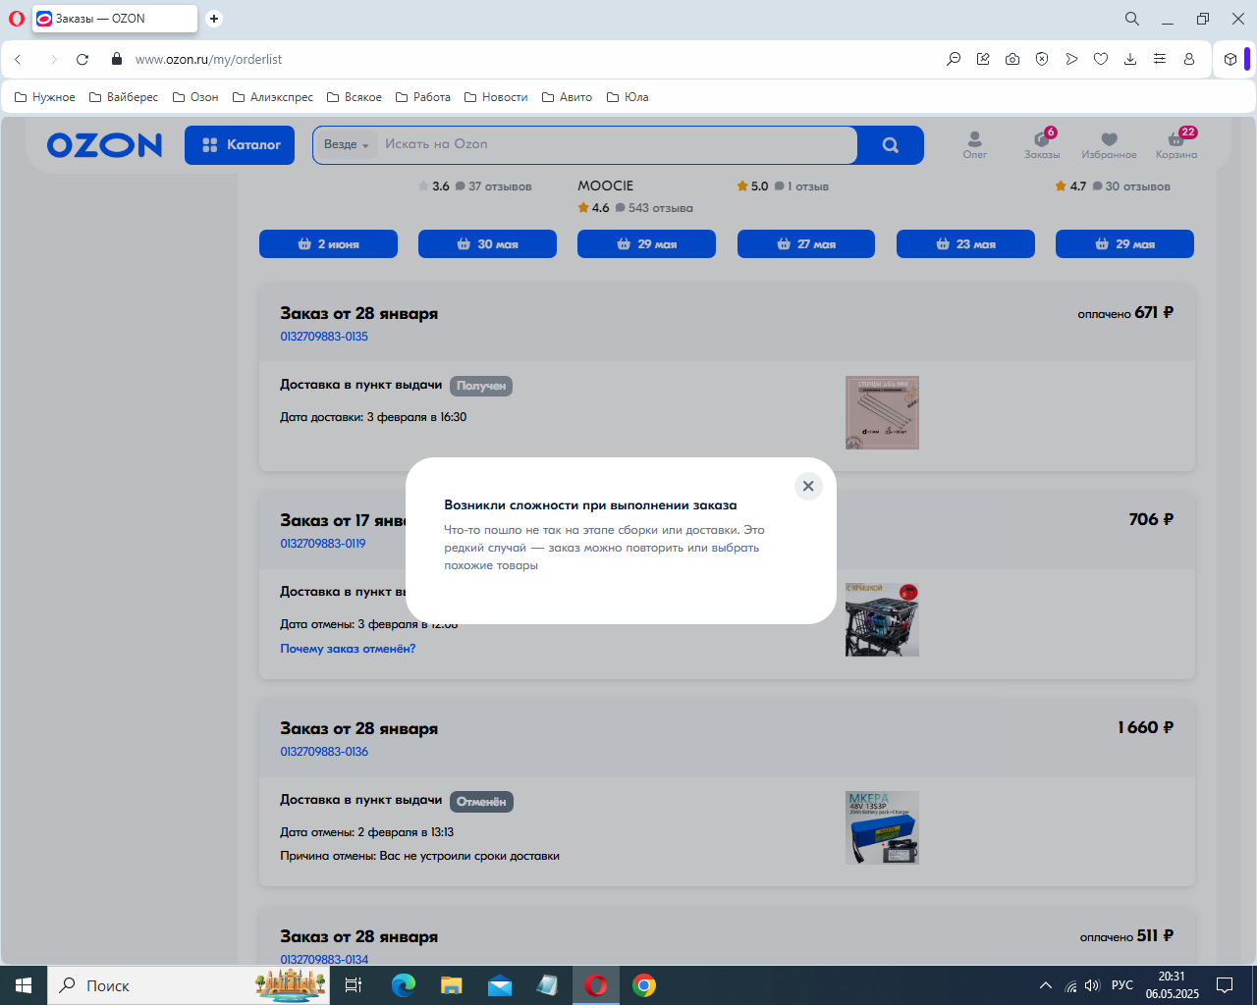Open the Заказы orders icon

pyautogui.click(x=1042, y=144)
